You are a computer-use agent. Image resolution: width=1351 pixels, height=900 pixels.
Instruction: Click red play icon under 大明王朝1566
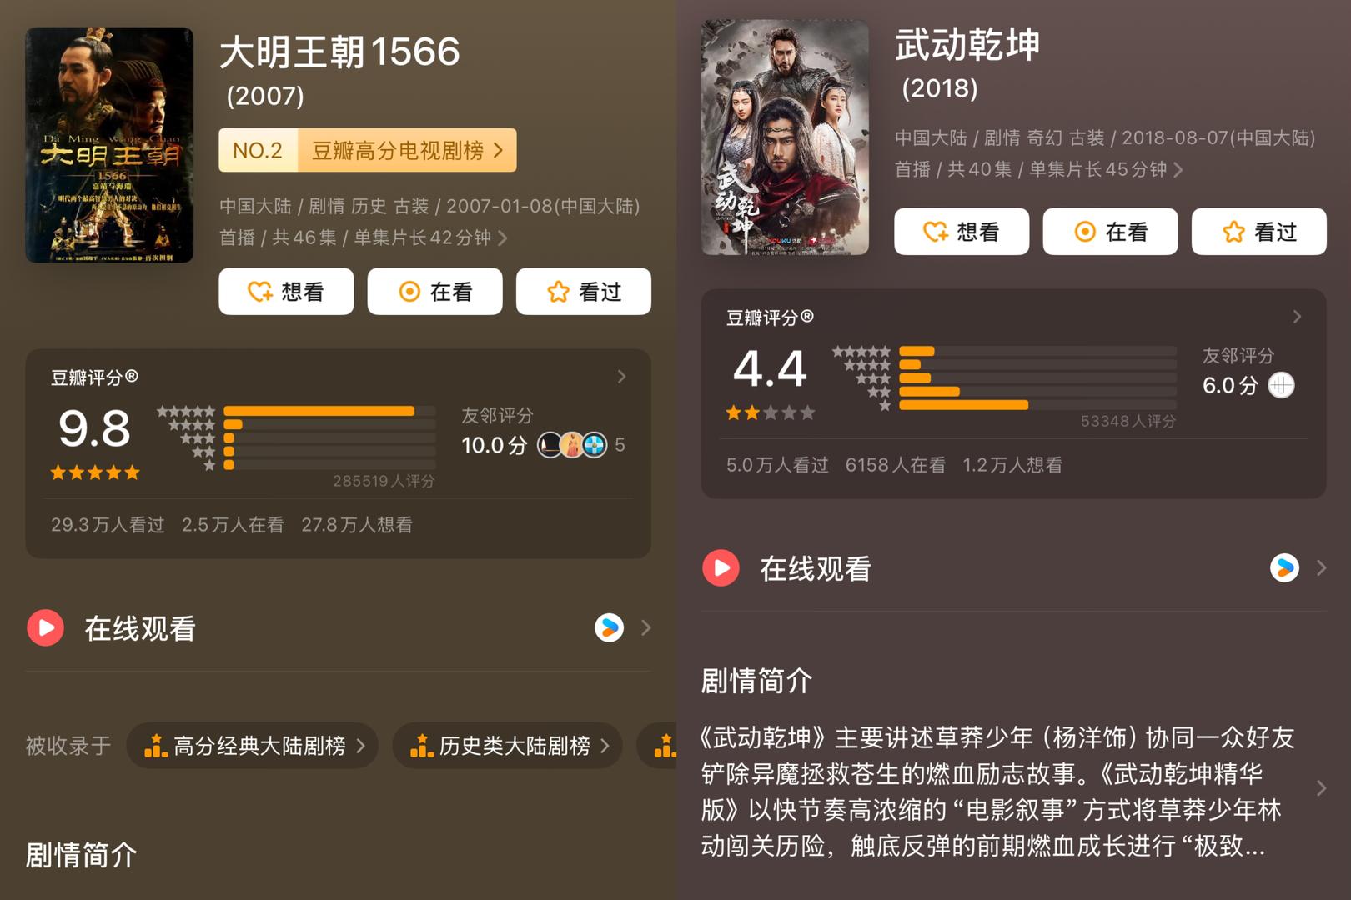tap(46, 628)
